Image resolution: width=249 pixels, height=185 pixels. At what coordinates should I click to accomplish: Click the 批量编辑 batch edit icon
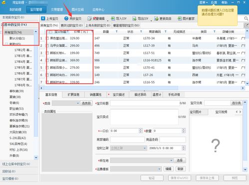pos(89,18)
